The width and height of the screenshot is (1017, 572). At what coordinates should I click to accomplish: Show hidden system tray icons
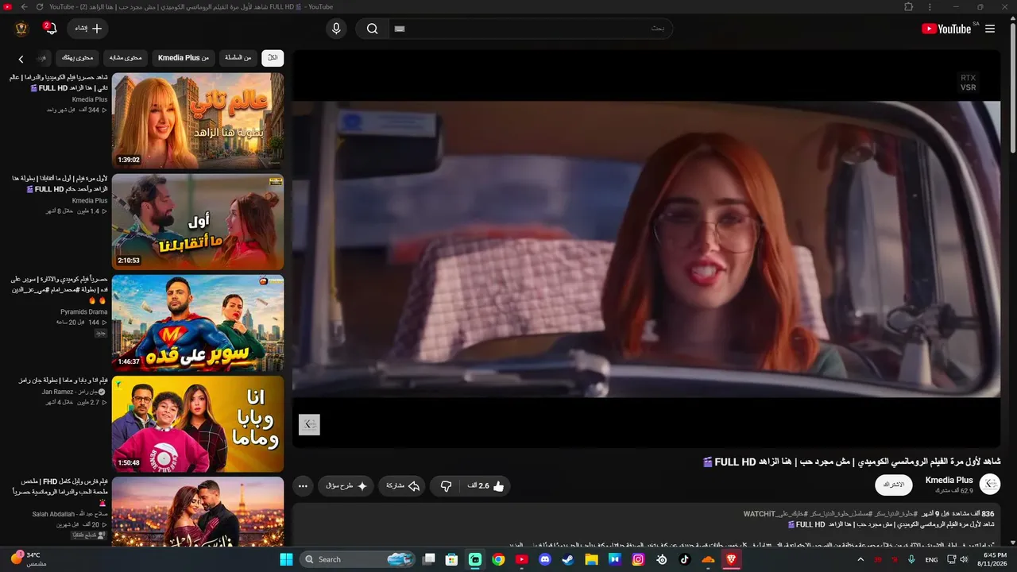[860, 559]
